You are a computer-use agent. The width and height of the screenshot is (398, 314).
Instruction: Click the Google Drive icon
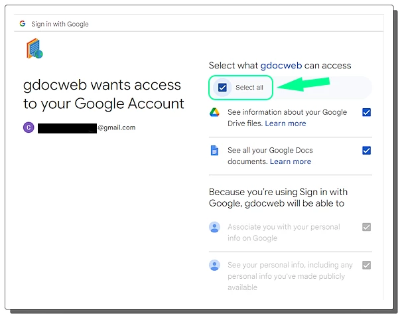coord(214,112)
